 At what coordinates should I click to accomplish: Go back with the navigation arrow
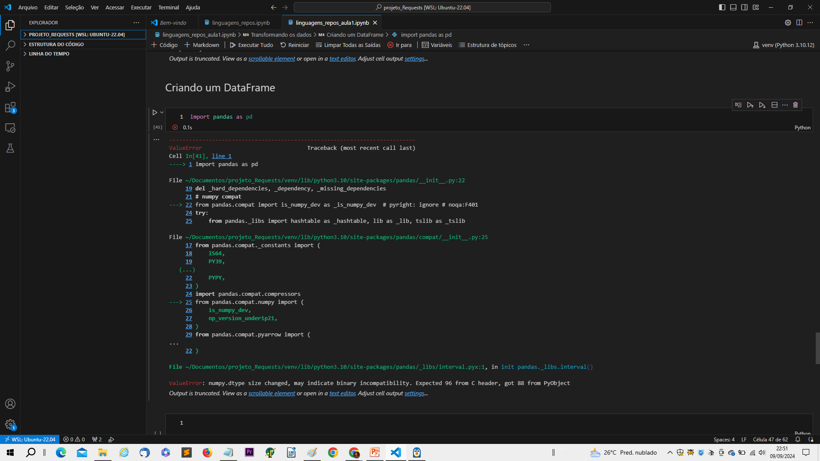coord(274,7)
